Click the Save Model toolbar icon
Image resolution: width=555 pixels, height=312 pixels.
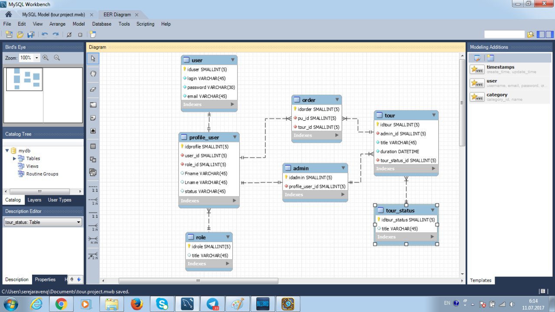[31, 35]
